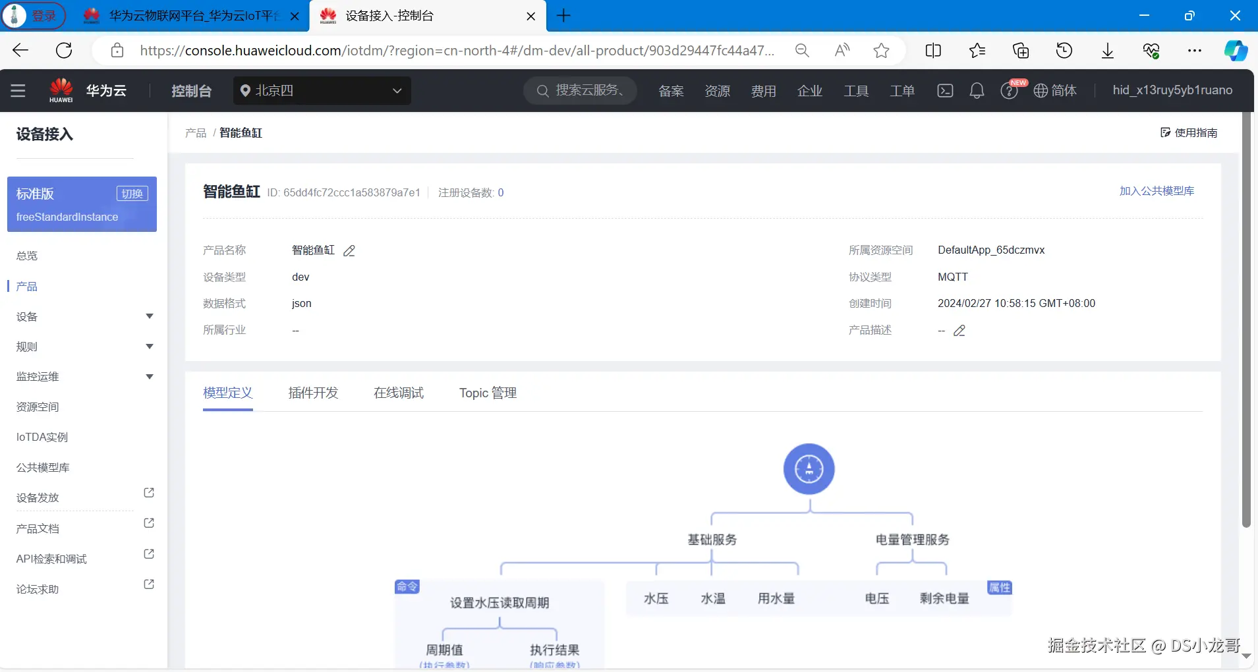Open the browser favorites list

(x=977, y=51)
